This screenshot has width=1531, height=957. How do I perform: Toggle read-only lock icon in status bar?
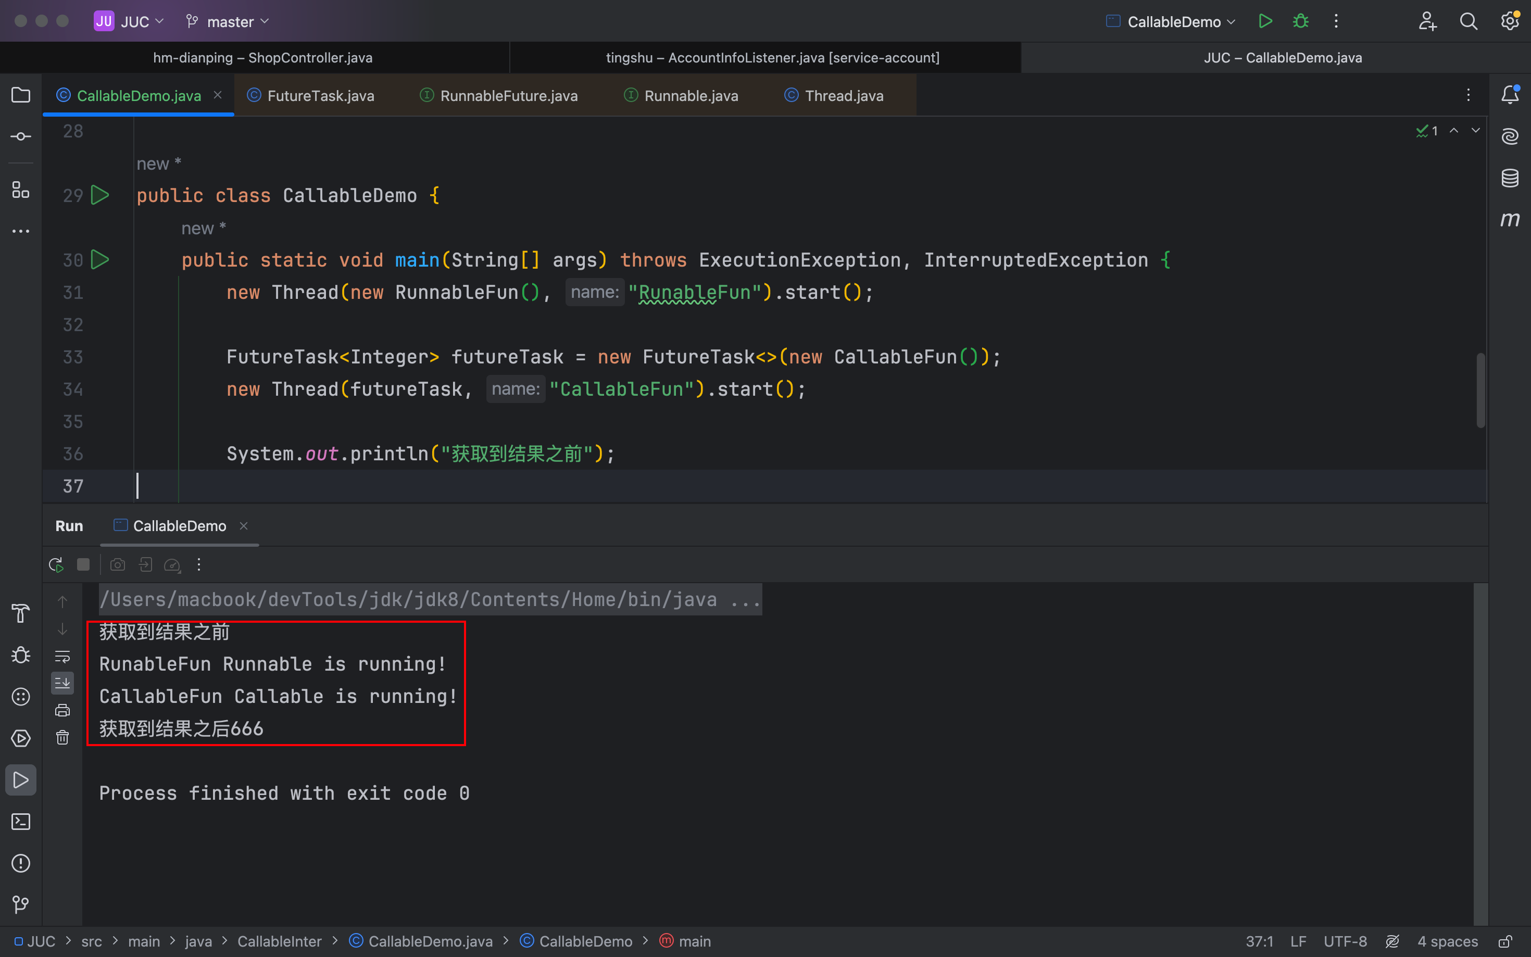1505,941
